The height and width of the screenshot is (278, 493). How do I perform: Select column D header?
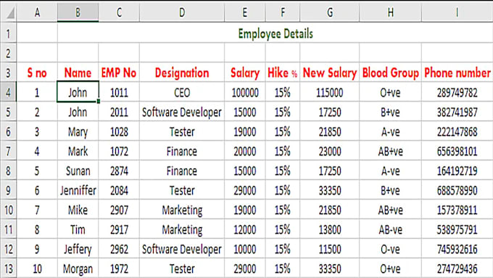pyautogui.click(x=182, y=12)
